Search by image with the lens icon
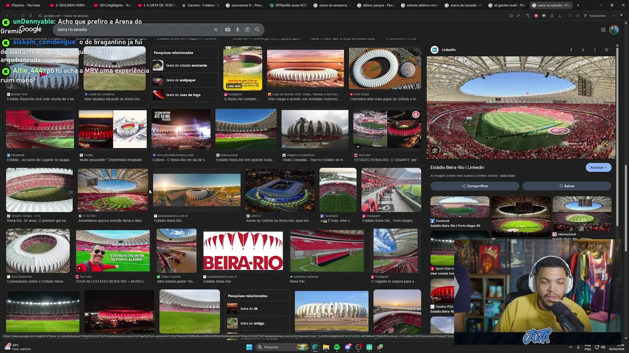 [247, 29]
